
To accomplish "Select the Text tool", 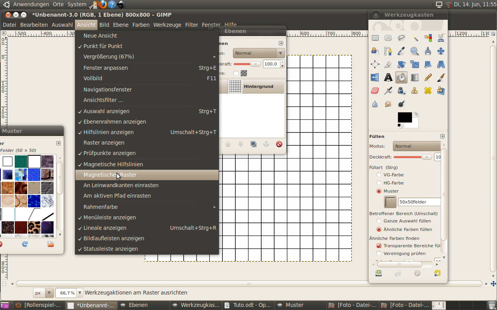I will pyautogui.click(x=388, y=77).
